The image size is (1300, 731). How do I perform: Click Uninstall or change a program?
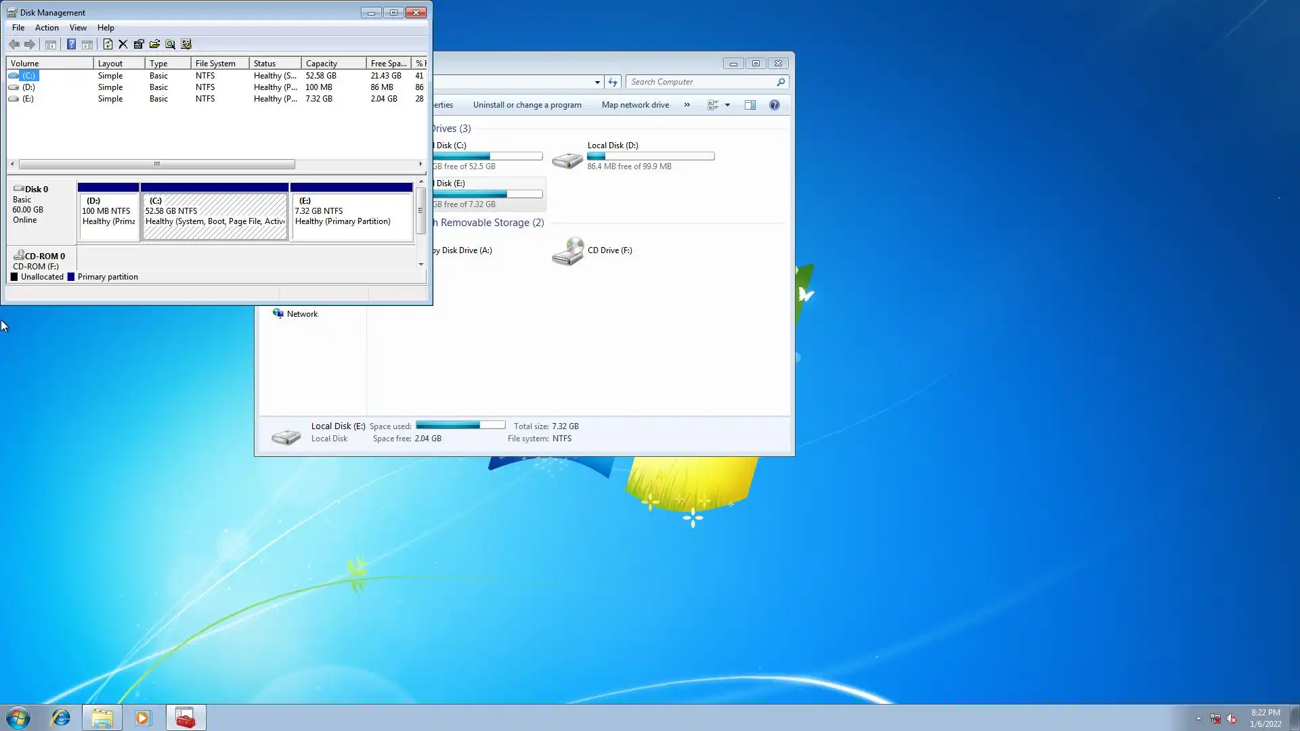tap(527, 105)
